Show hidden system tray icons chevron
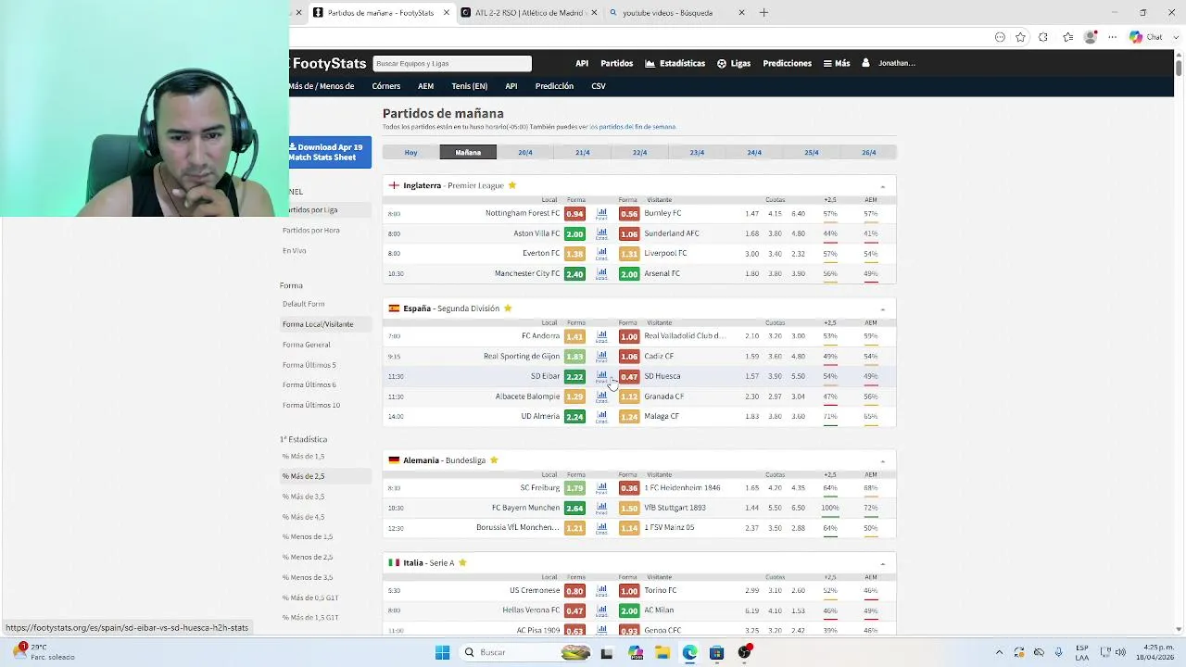 [x=1000, y=652]
